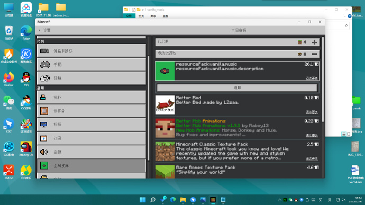Show hidden system tray icons
This screenshot has height=205, width=365.
280,200
